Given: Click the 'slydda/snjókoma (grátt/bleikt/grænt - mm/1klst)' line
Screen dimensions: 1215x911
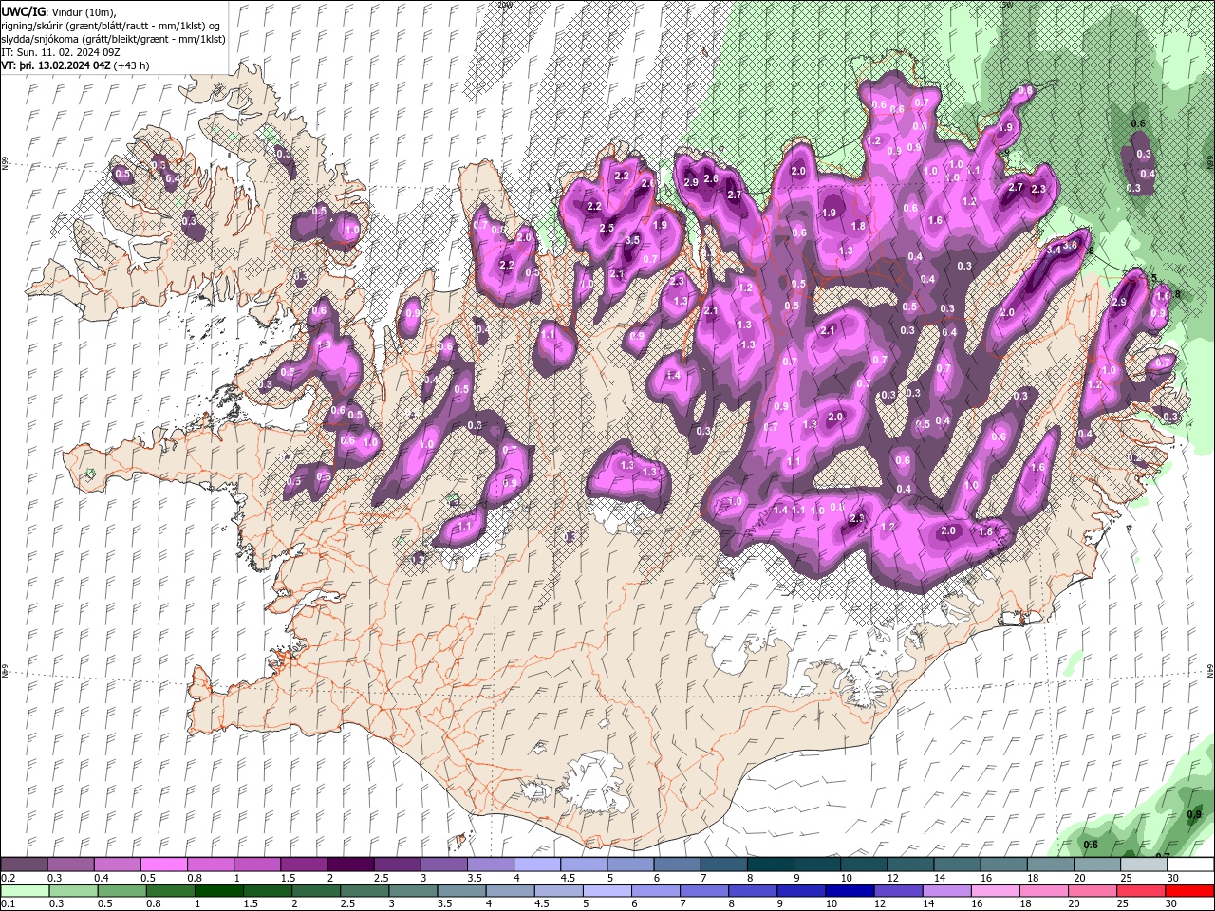Looking at the screenshot, I should [x=113, y=39].
